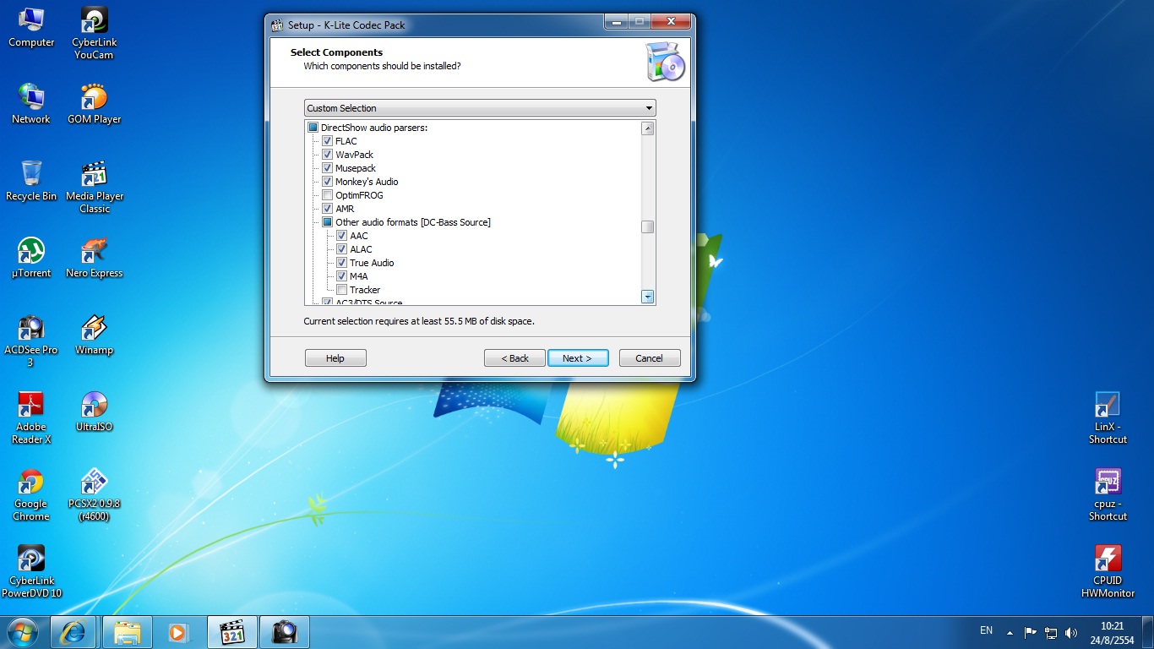Select the Media Player Classic shortcut
The image size is (1154, 649).
pyautogui.click(x=94, y=188)
